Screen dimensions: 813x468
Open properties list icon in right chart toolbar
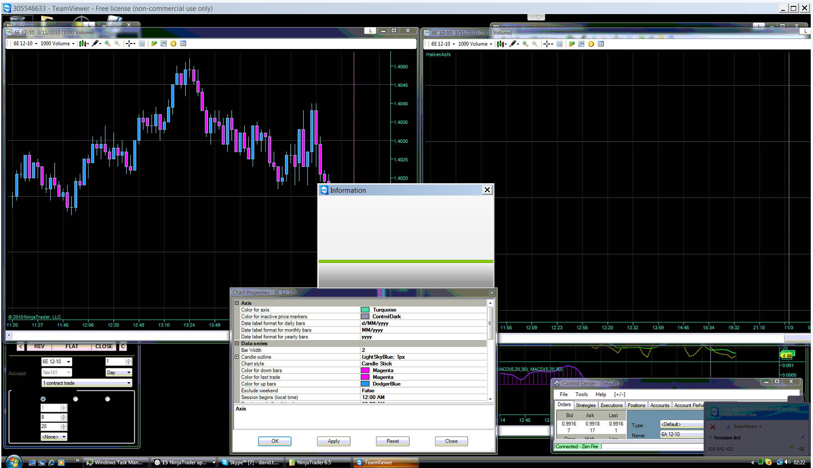(x=601, y=44)
